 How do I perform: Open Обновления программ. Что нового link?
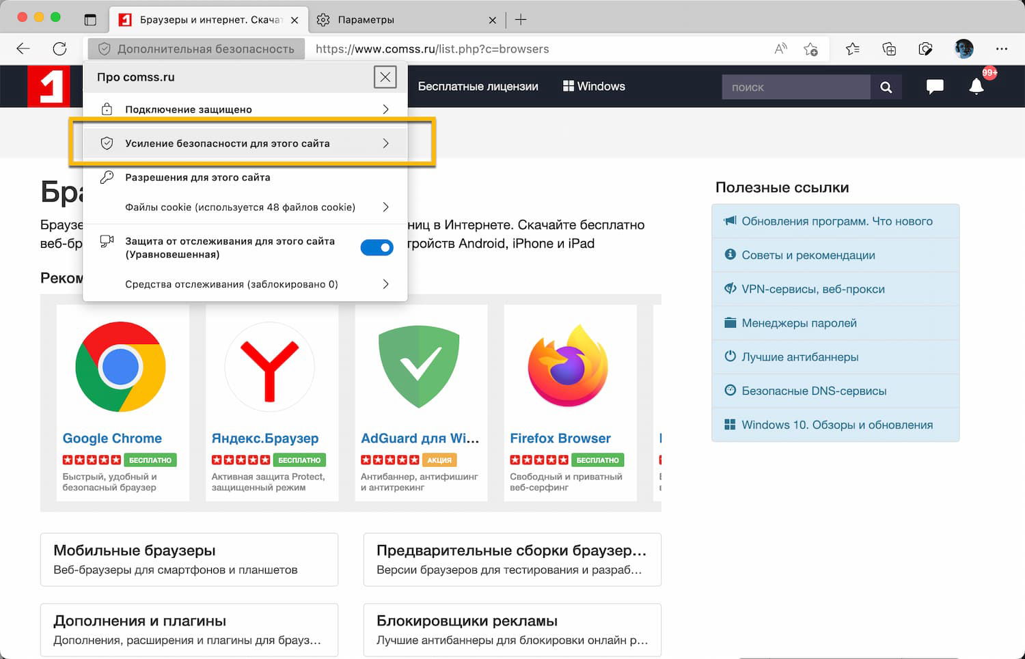(837, 221)
